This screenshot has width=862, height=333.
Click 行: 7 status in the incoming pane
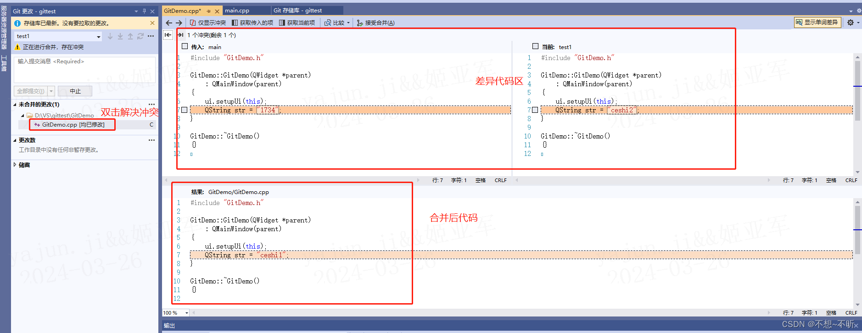tap(437, 180)
